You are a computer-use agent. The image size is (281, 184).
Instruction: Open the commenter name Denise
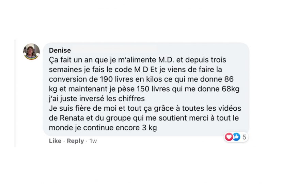[60, 50]
